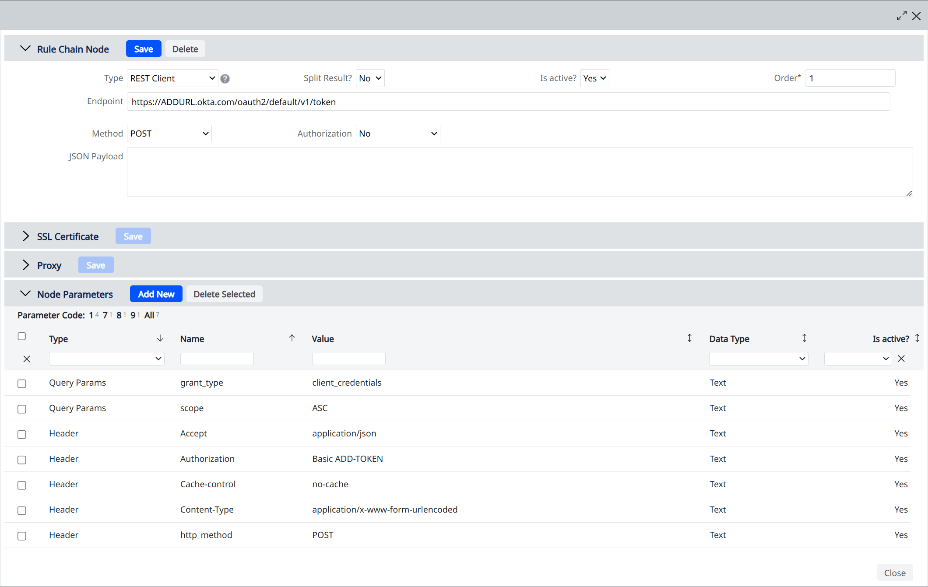928x587 pixels.
Task: Collapse the Rule Chain Node section
Action: tap(25, 49)
